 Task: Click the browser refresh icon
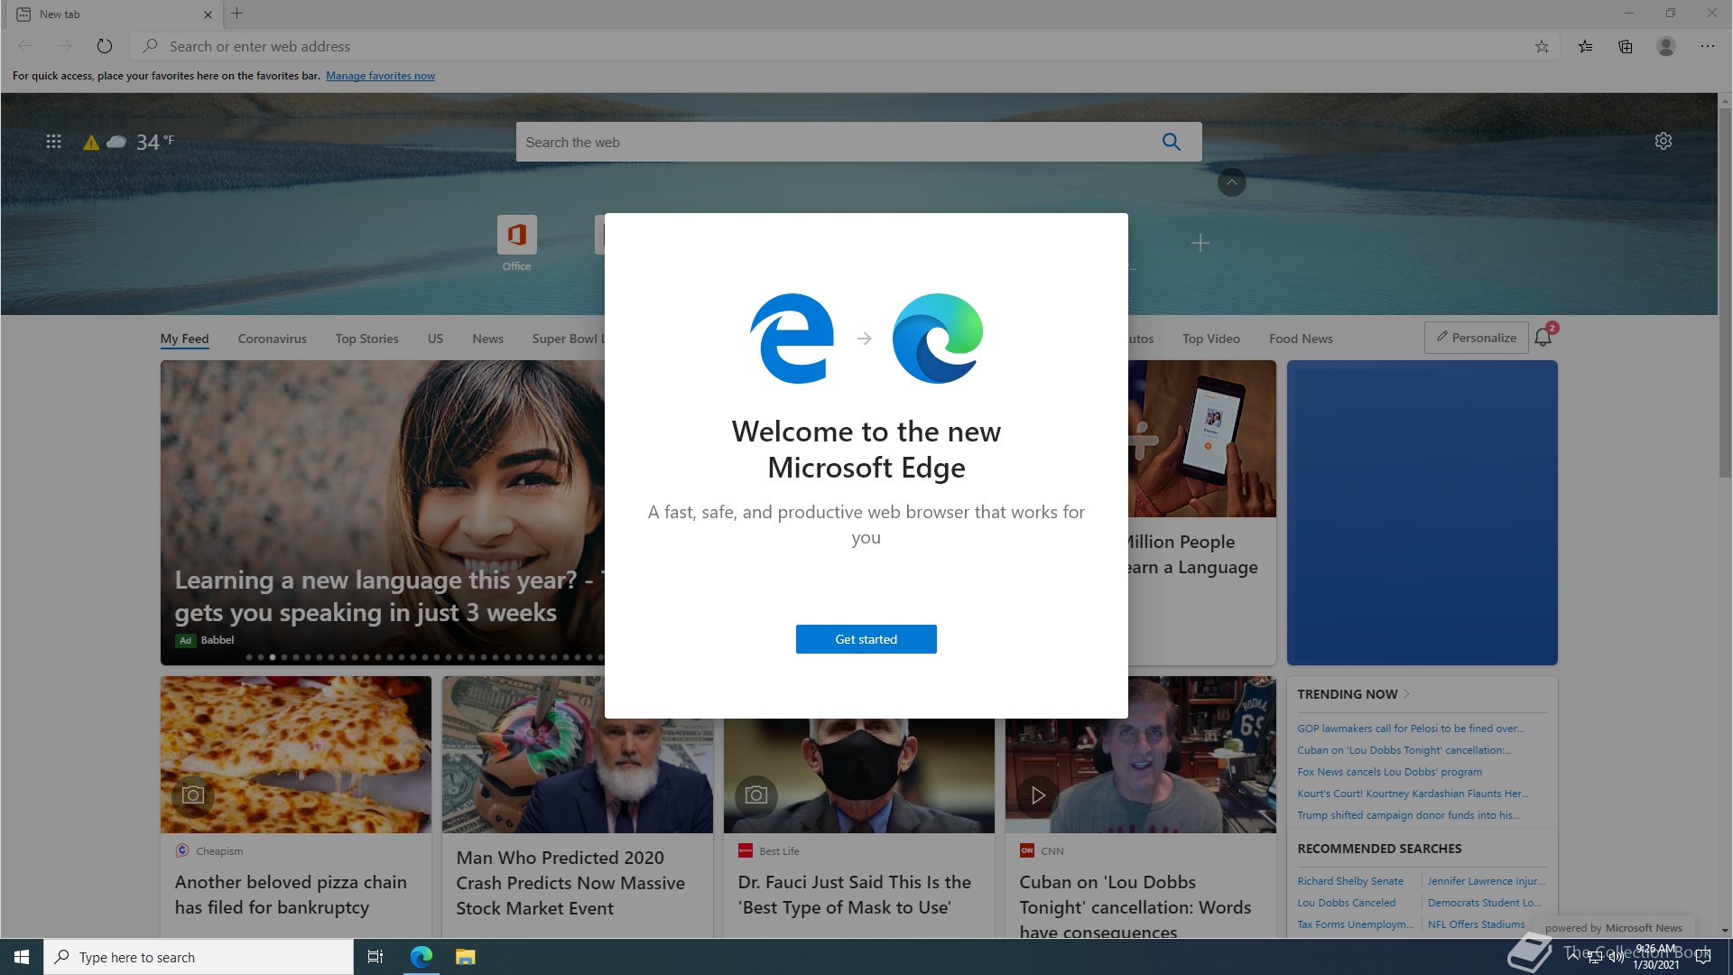coord(105,46)
